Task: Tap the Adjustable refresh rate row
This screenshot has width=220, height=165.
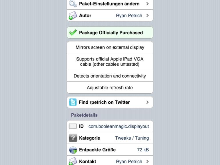Action: pos(110,88)
